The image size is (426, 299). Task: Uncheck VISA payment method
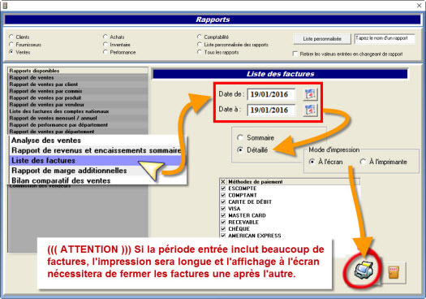223,209
